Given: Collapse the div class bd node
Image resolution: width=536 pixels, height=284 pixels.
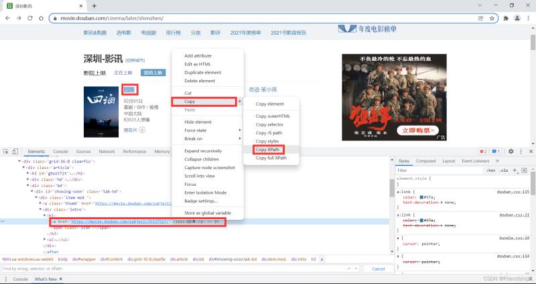Looking at the screenshot, I should pos(28,186).
